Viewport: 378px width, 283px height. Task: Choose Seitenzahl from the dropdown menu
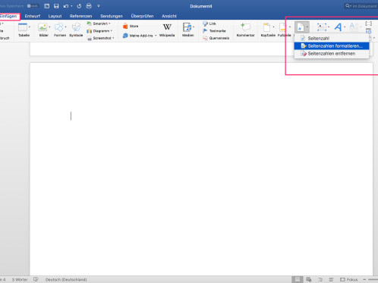coord(332,39)
